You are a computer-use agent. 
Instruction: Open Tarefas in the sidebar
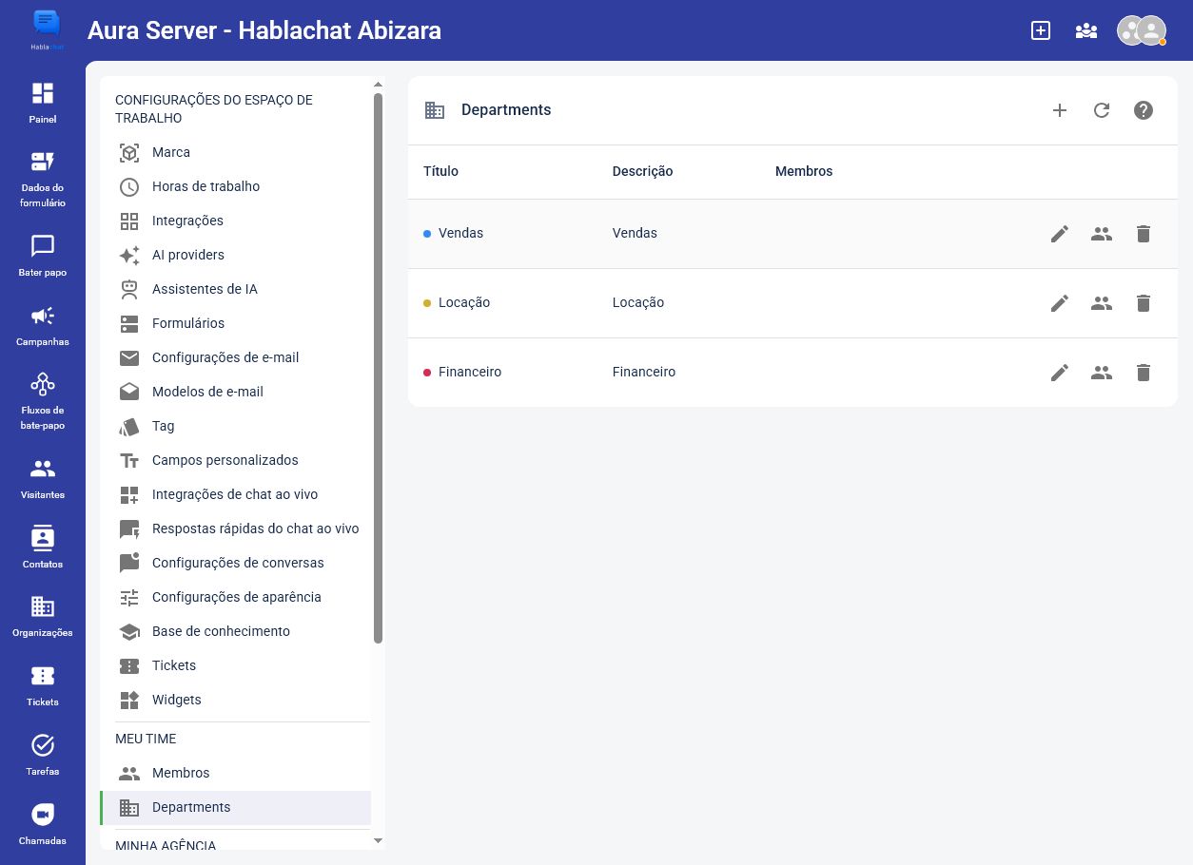click(43, 755)
